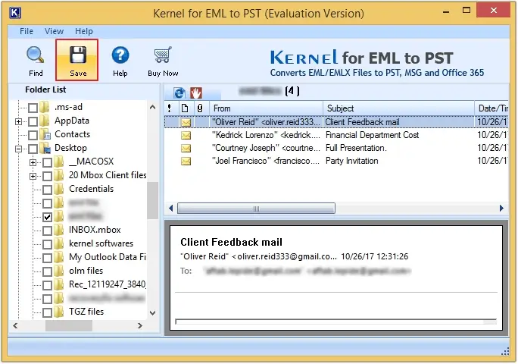518x364 pixels.
Task: Click the INBOX.mbox folder icon
Action: tap(59, 230)
